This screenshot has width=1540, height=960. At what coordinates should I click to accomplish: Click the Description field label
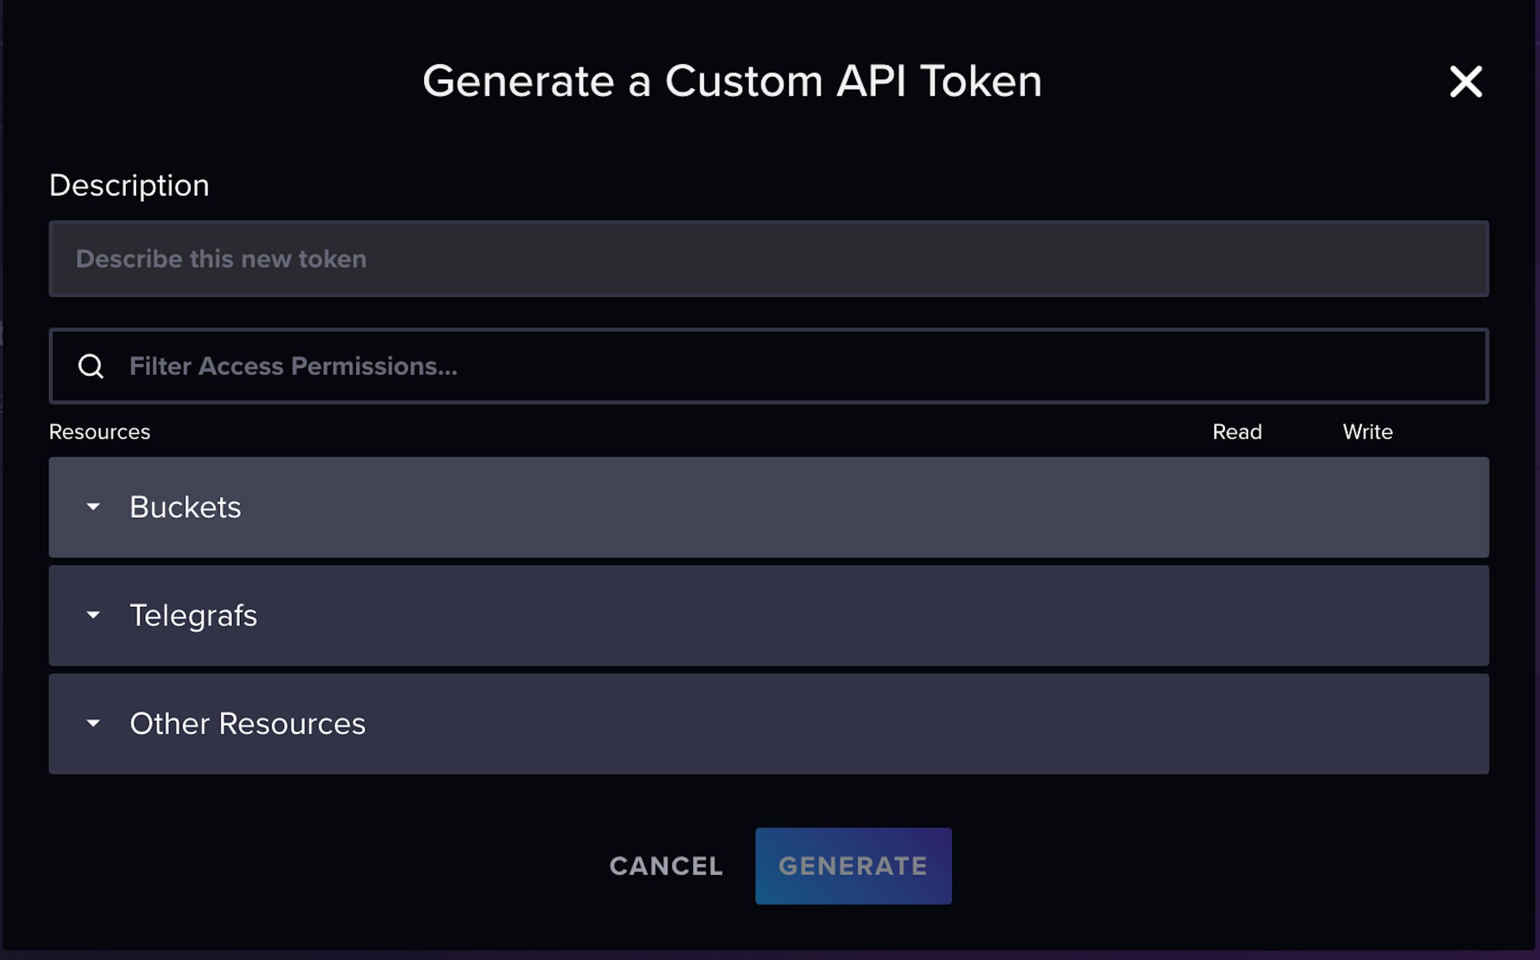pyautogui.click(x=130, y=185)
